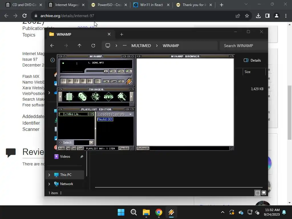Viewport: 292px width, 219px height.
Task: Refresh the File Explorer WINAMP folder
Action: [93, 46]
